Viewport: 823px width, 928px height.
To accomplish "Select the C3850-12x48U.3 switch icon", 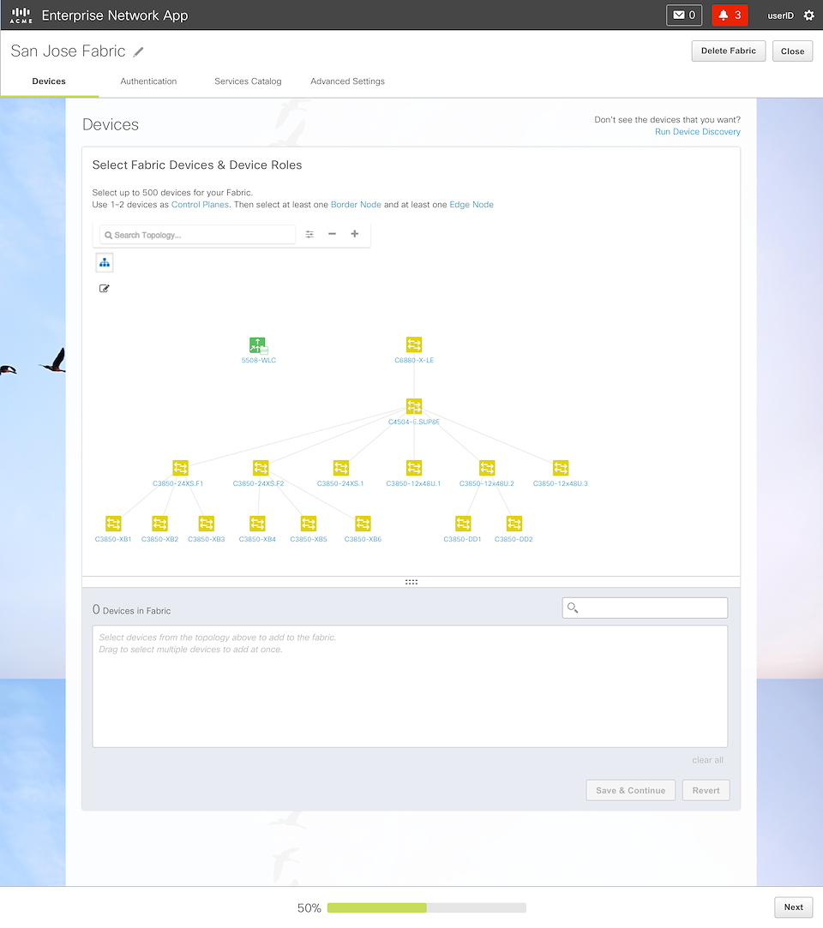I will 561,468.
